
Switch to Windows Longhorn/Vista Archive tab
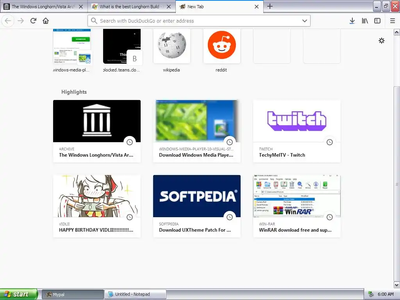[x=44, y=7]
